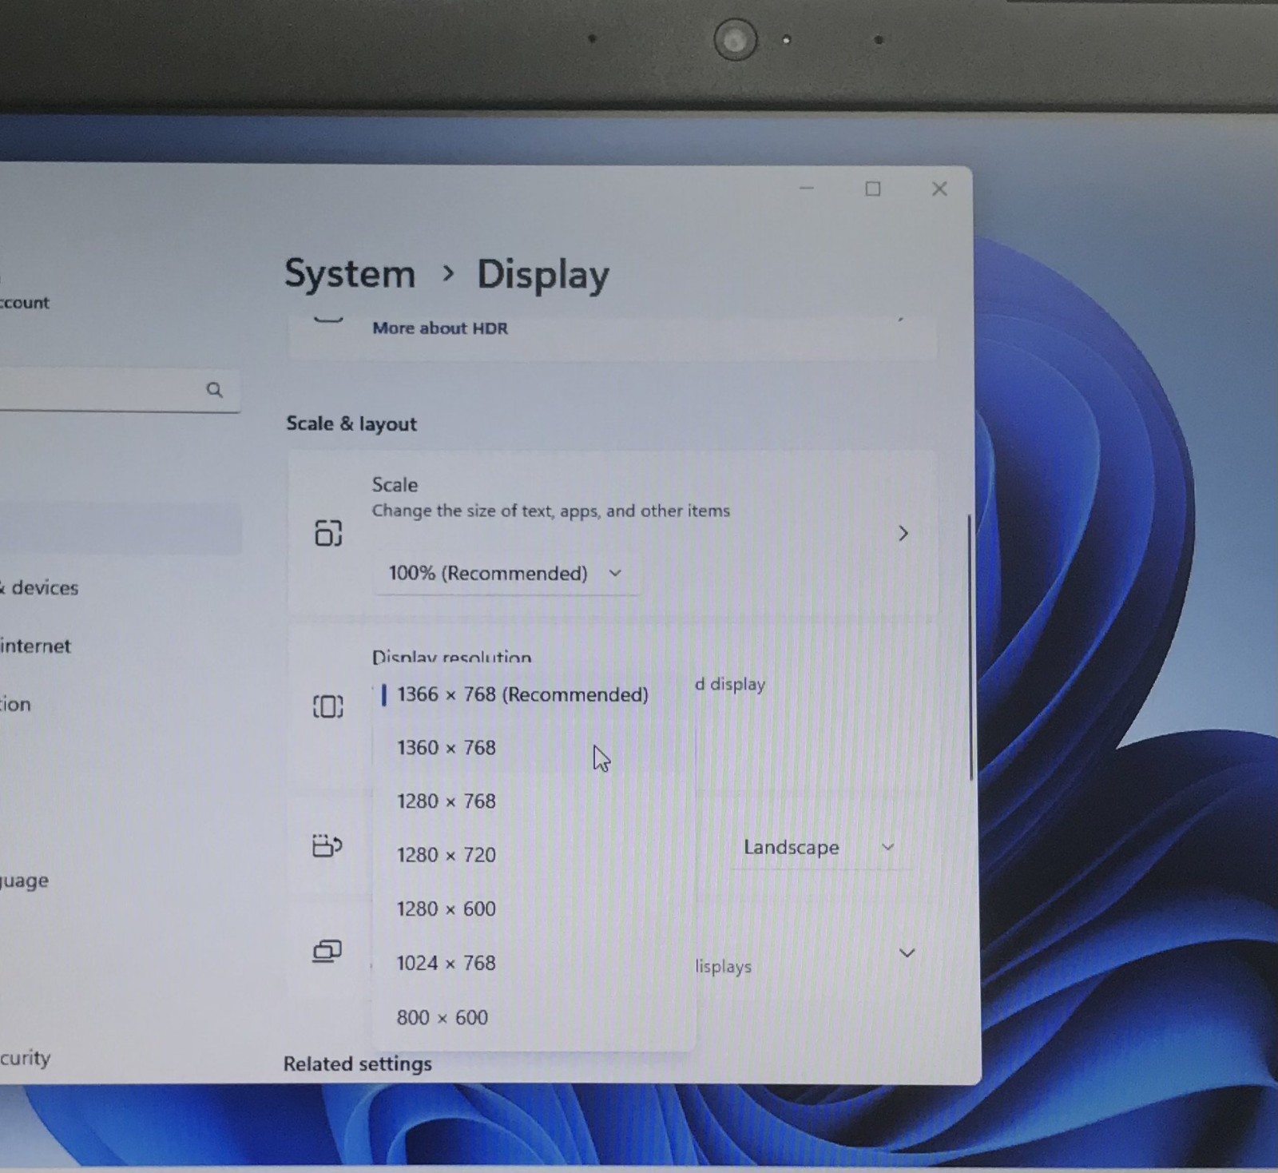Screen dimensions: 1278x1173
Task: Open the devices sidebar category
Action: [40, 588]
